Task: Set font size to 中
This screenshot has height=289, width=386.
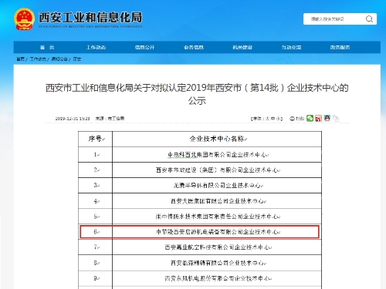Action: click(273, 119)
